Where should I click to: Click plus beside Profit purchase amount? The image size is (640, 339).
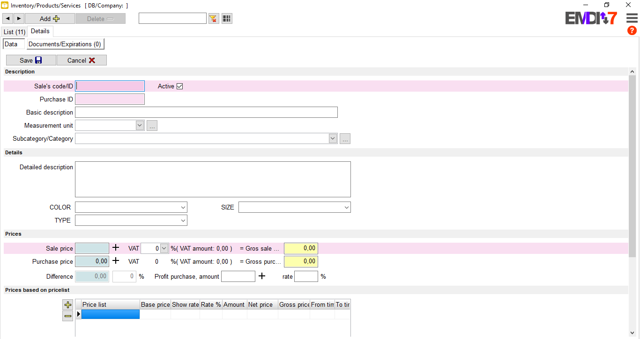coord(262,276)
